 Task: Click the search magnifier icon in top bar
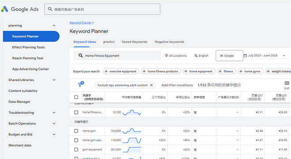[x=50, y=9]
